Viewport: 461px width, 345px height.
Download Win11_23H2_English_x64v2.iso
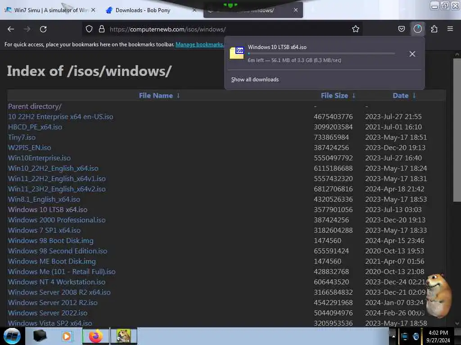click(57, 189)
